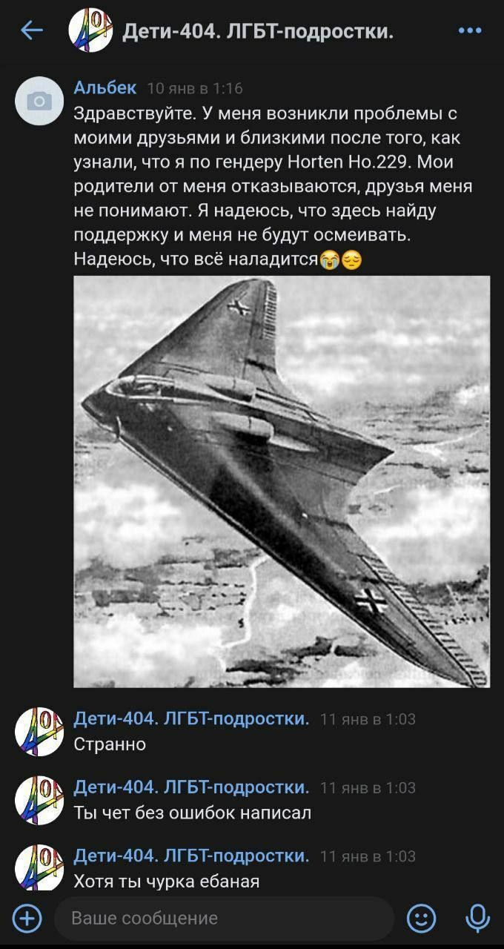Open the Horten aircraft photo attachment

point(282,481)
